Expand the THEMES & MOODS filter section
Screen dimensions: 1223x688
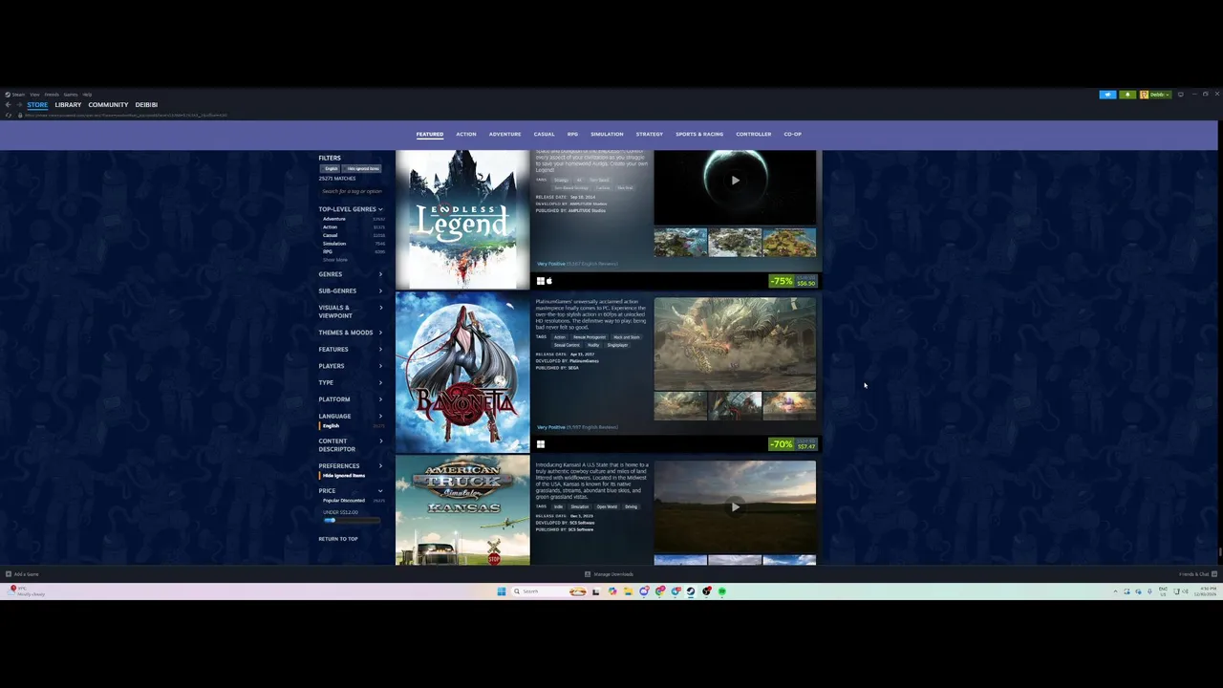(351, 333)
